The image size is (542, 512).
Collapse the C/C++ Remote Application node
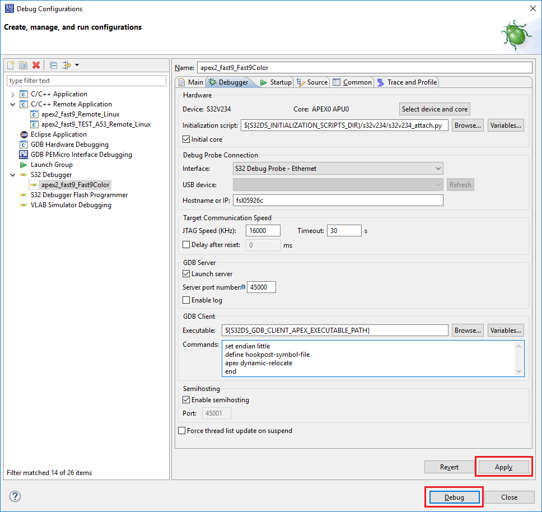coord(13,104)
